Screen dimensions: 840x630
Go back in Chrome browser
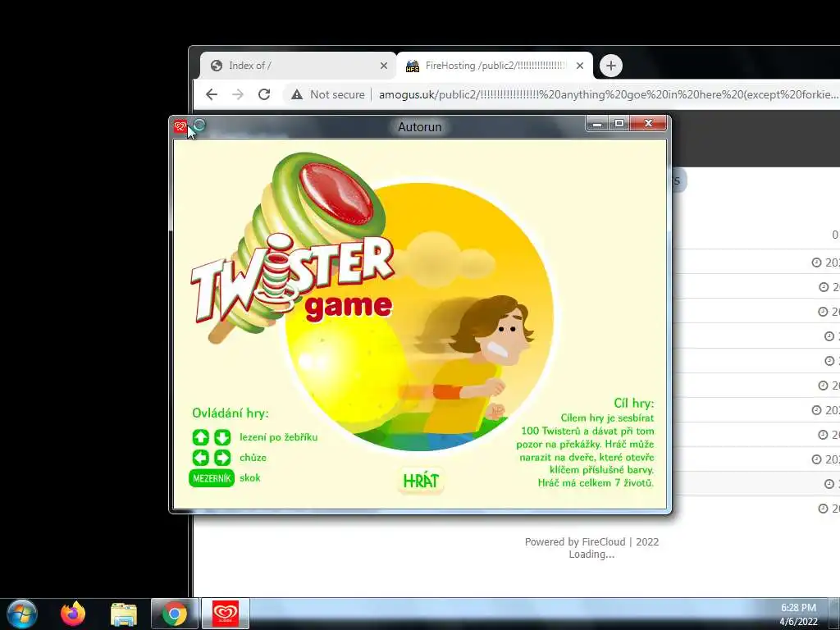coord(212,94)
